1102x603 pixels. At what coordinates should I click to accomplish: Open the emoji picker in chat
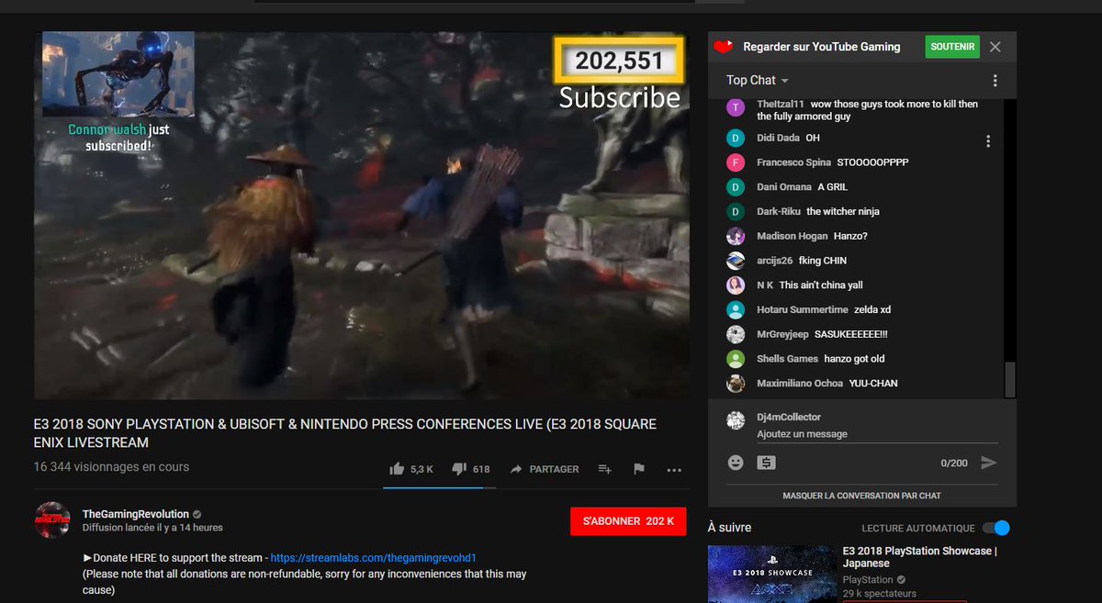pyautogui.click(x=736, y=463)
